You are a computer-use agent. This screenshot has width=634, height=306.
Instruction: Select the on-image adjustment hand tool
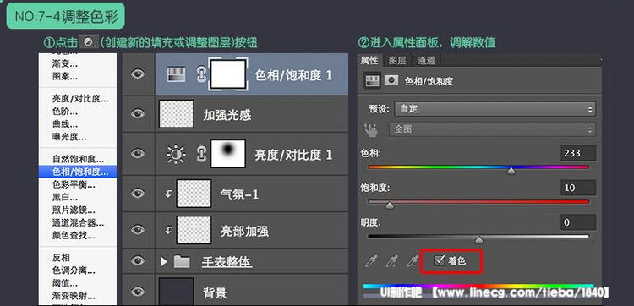[371, 130]
